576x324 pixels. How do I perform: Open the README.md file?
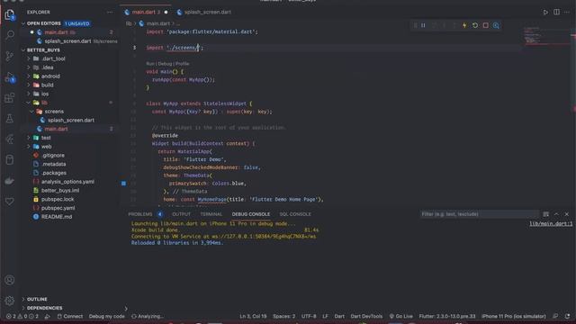[x=57, y=217]
